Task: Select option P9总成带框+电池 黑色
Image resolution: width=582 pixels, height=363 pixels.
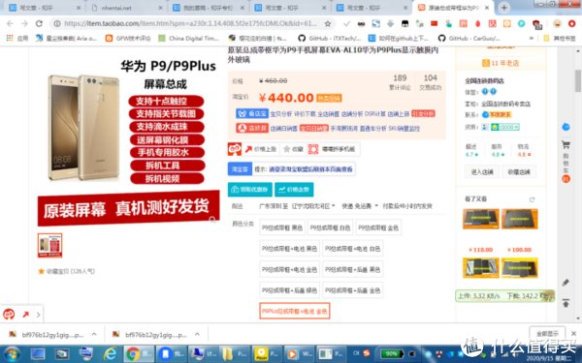Action: (x=289, y=249)
